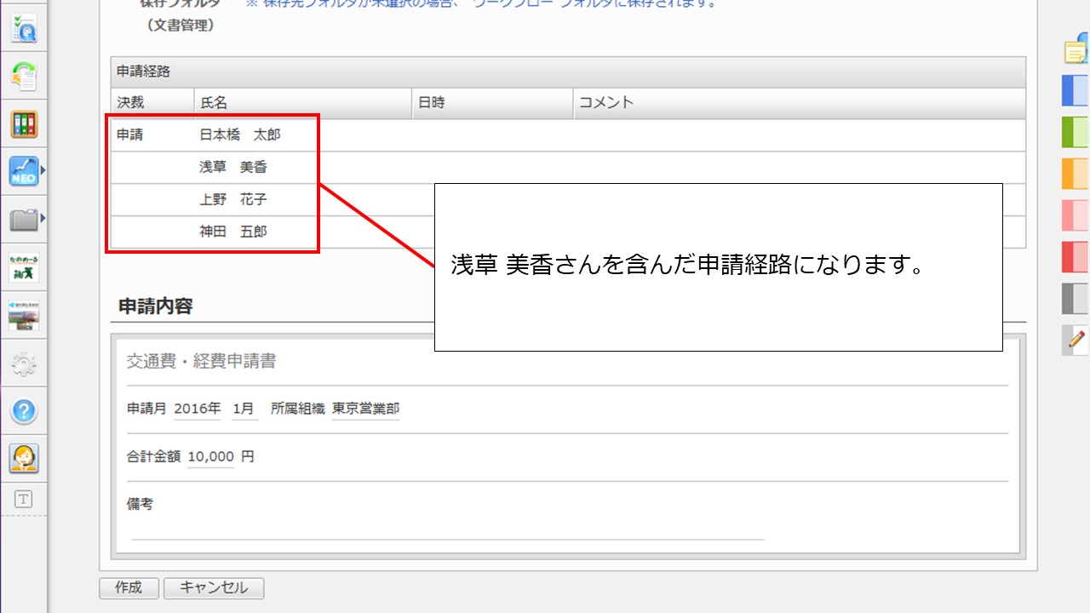Select the red sticky color tab
The width and height of the screenshot is (1090, 613).
(x=1076, y=257)
